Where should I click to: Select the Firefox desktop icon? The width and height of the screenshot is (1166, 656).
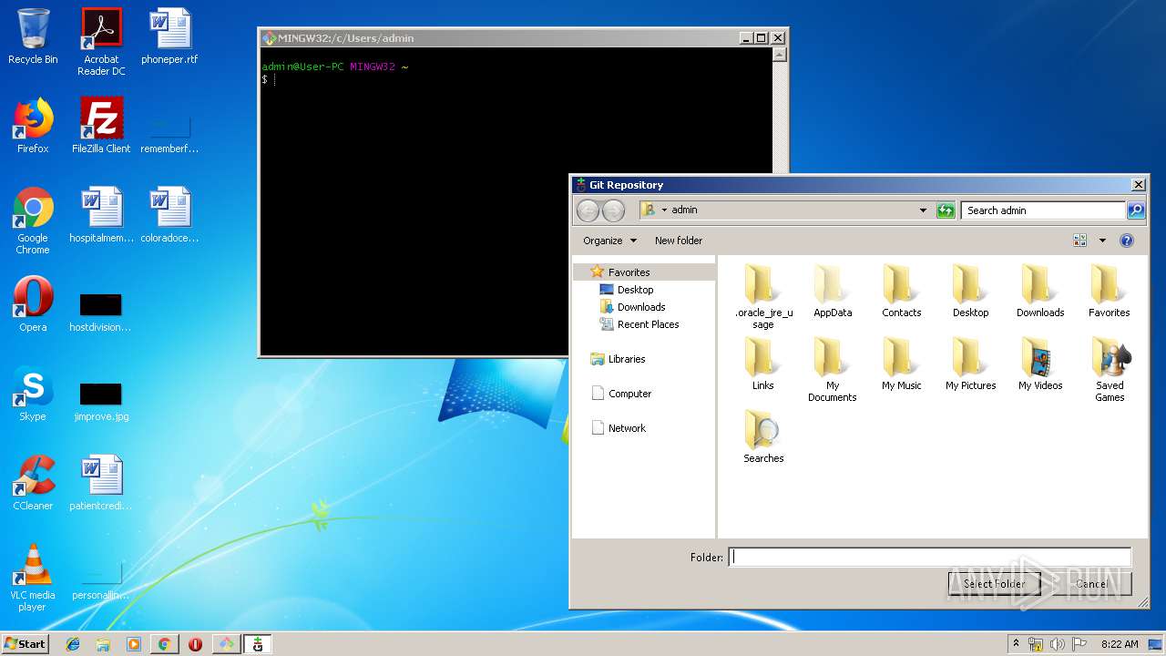[33, 126]
